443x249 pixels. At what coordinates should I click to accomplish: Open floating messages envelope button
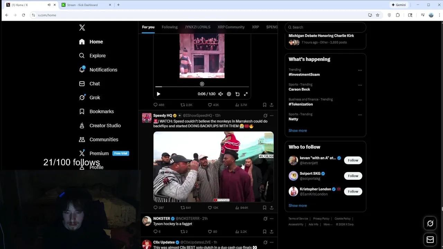[x=430, y=240]
